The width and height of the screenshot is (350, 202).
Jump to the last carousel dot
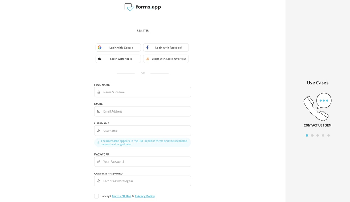tap(328, 135)
